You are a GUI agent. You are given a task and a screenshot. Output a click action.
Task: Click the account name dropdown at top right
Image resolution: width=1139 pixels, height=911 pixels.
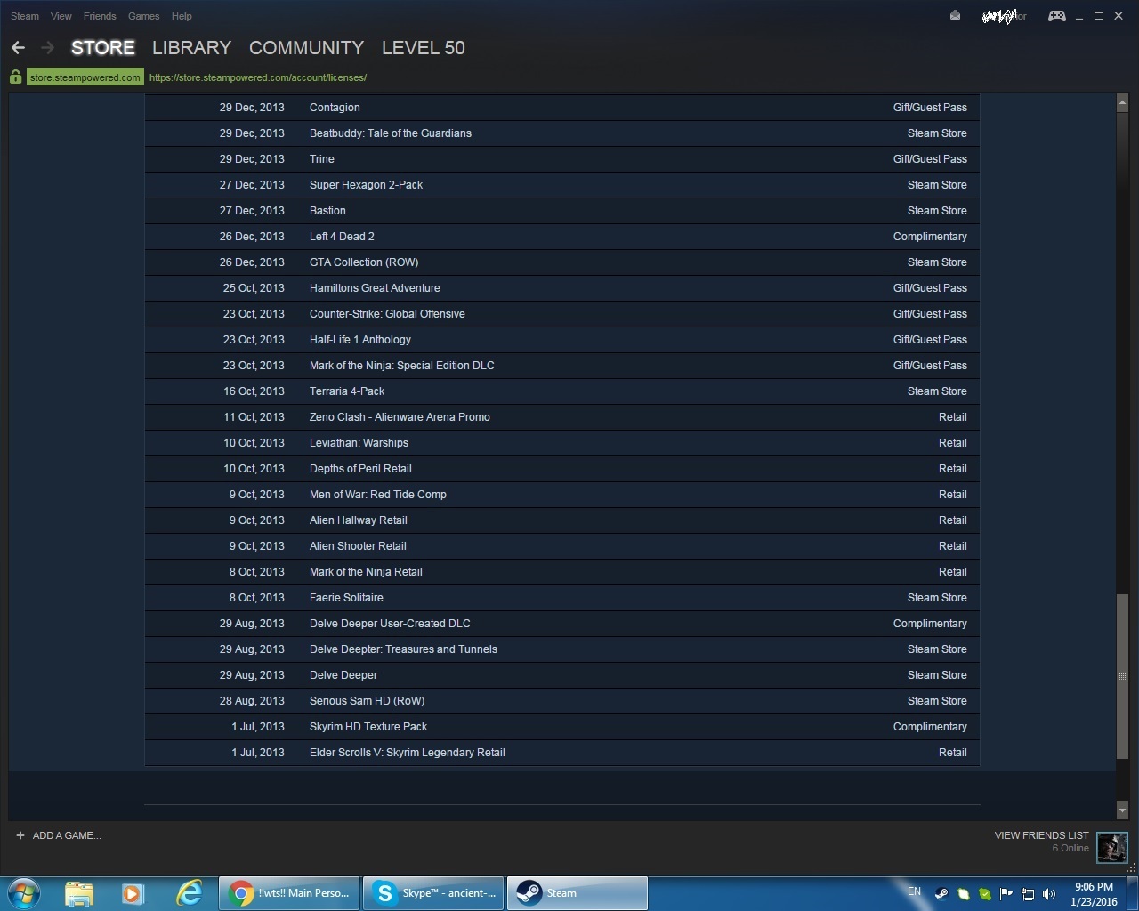(1004, 16)
